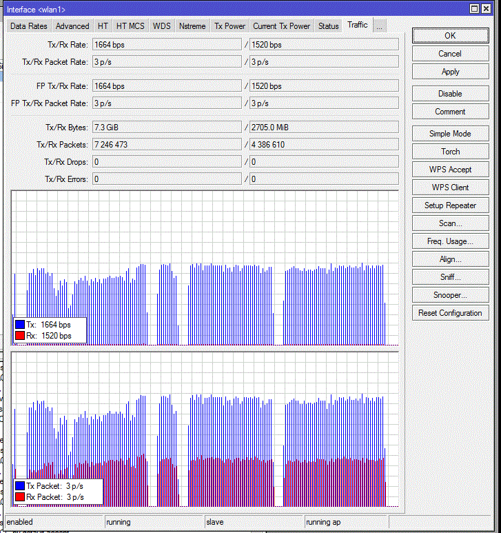This screenshot has height=533, width=501.
Task: Click the Rx Rate field showing 1520 bps
Action: click(x=324, y=45)
